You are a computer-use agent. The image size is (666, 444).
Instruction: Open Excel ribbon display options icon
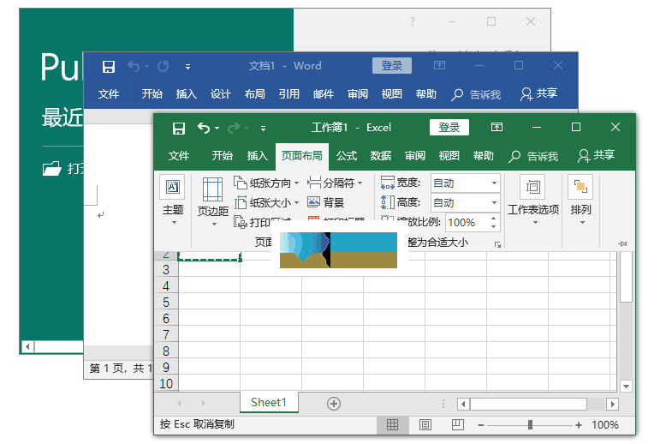click(497, 127)
